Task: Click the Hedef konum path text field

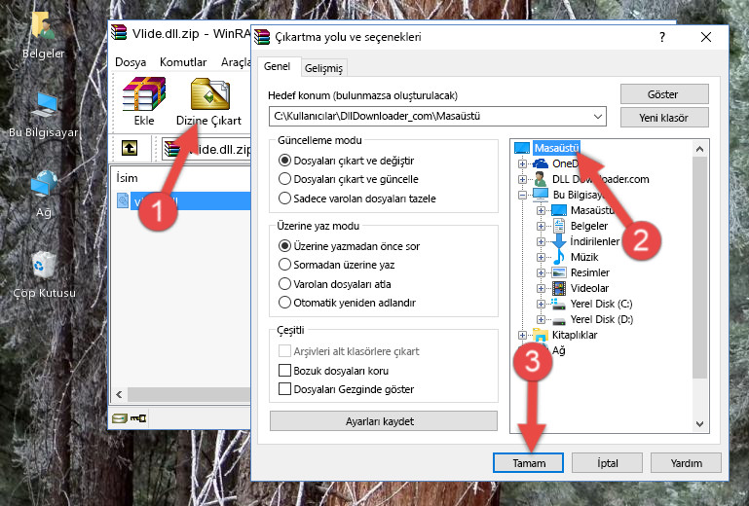Action: click(x=430, y=117)
